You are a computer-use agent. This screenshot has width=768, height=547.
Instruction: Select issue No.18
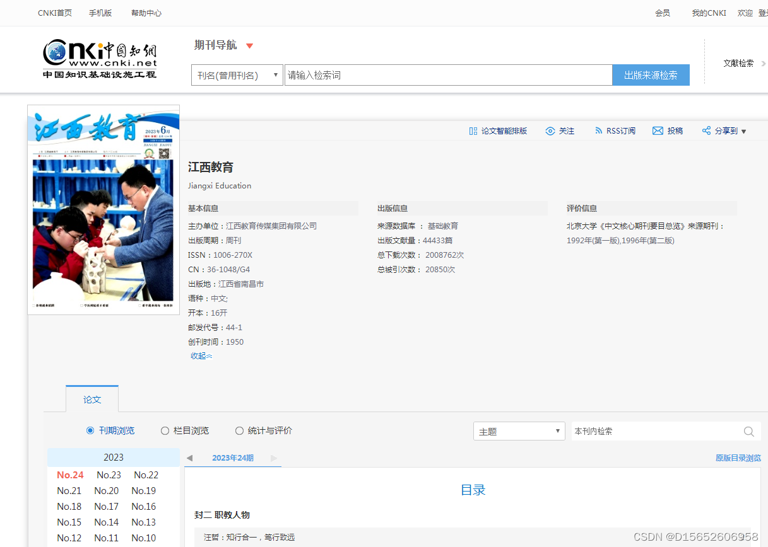pos(69,507)
